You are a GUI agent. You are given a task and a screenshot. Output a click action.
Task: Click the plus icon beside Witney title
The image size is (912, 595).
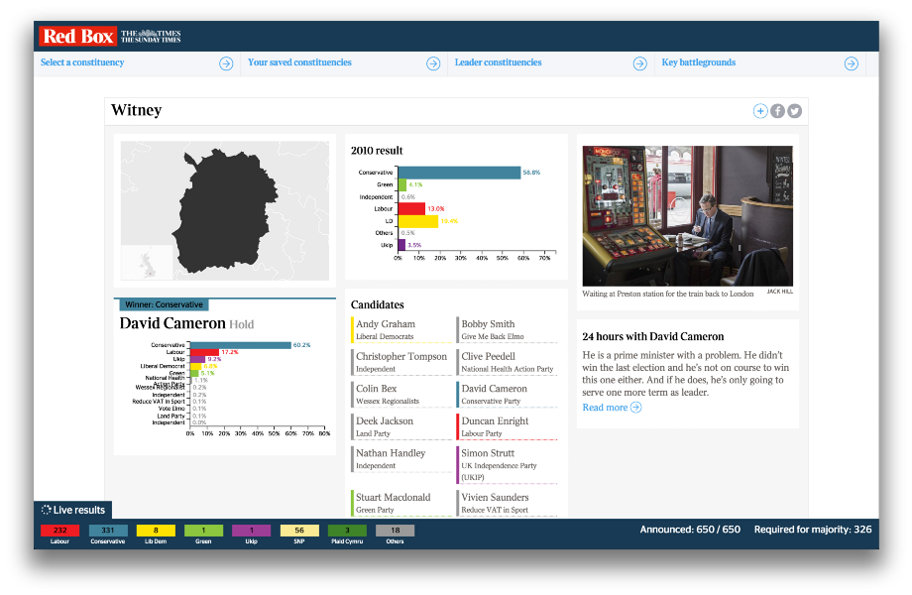[760, 111]
